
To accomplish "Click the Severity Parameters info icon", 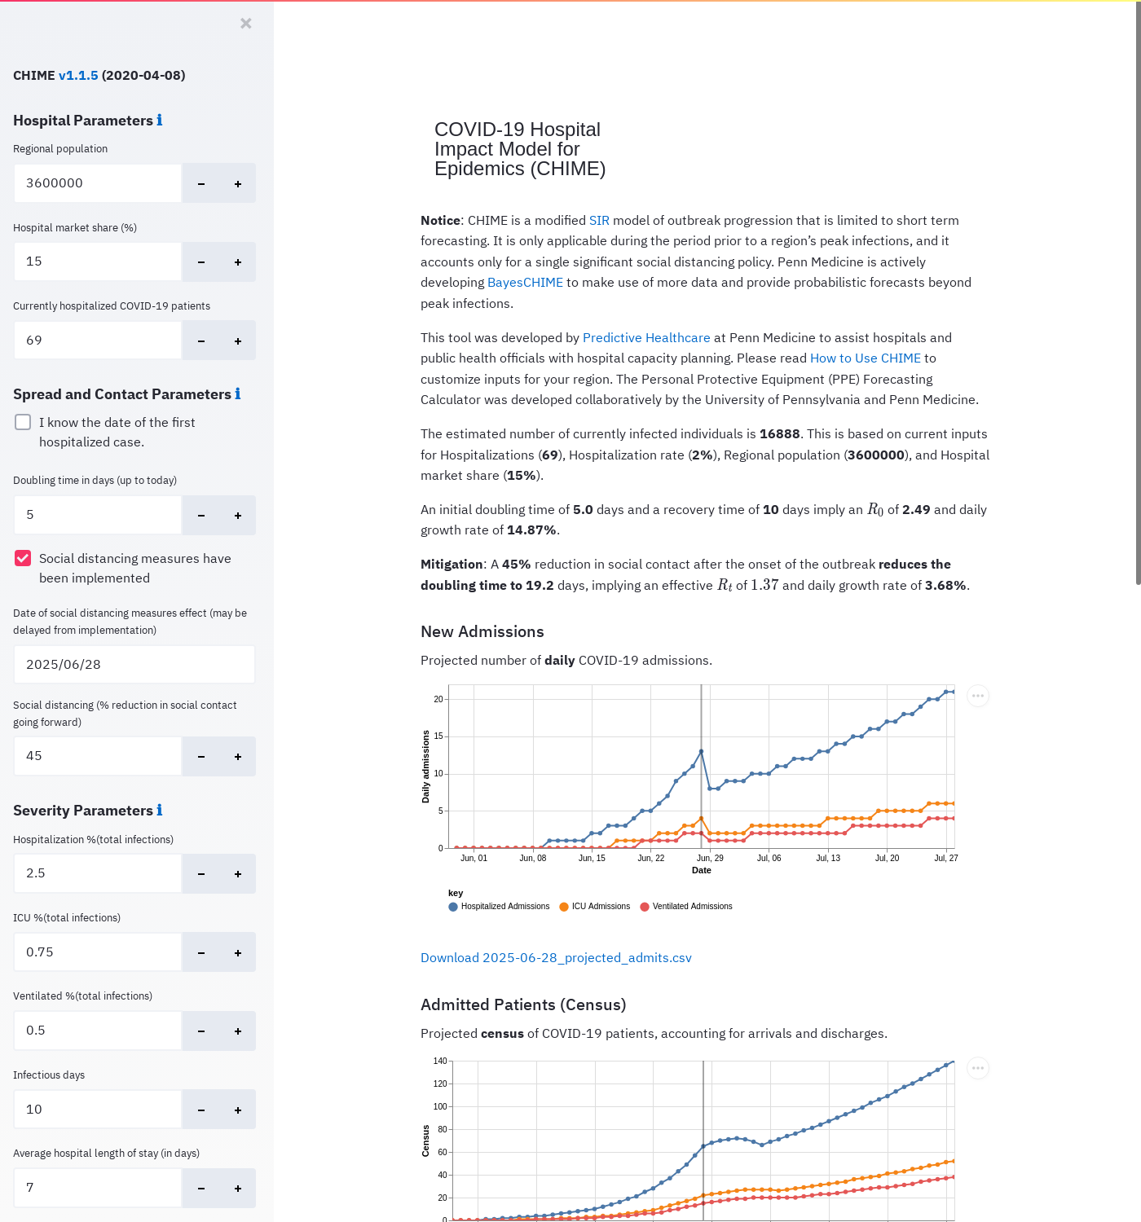I will pos(160,811).
